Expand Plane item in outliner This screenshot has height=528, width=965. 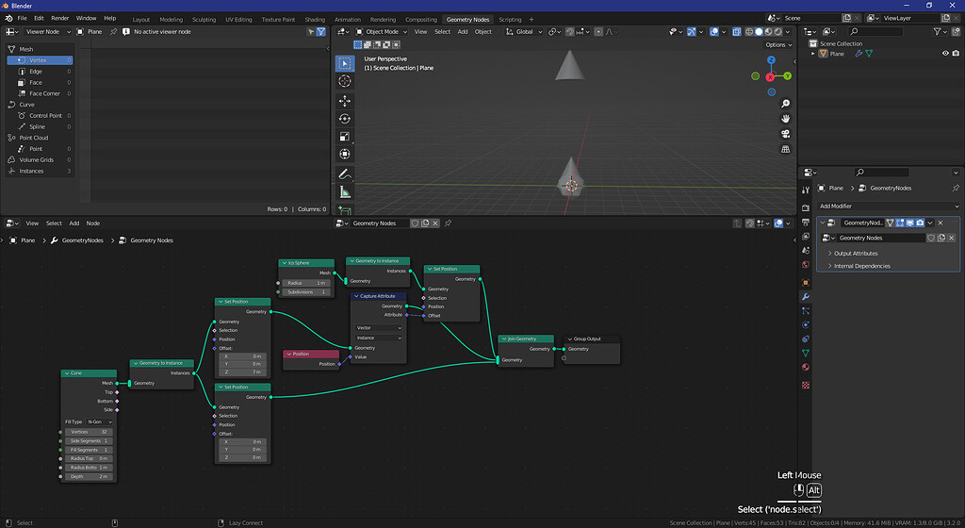click(x=813, y=54)
